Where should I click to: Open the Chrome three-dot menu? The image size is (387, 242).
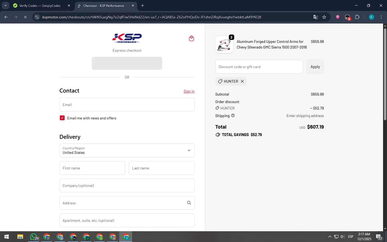click(381, 17)
